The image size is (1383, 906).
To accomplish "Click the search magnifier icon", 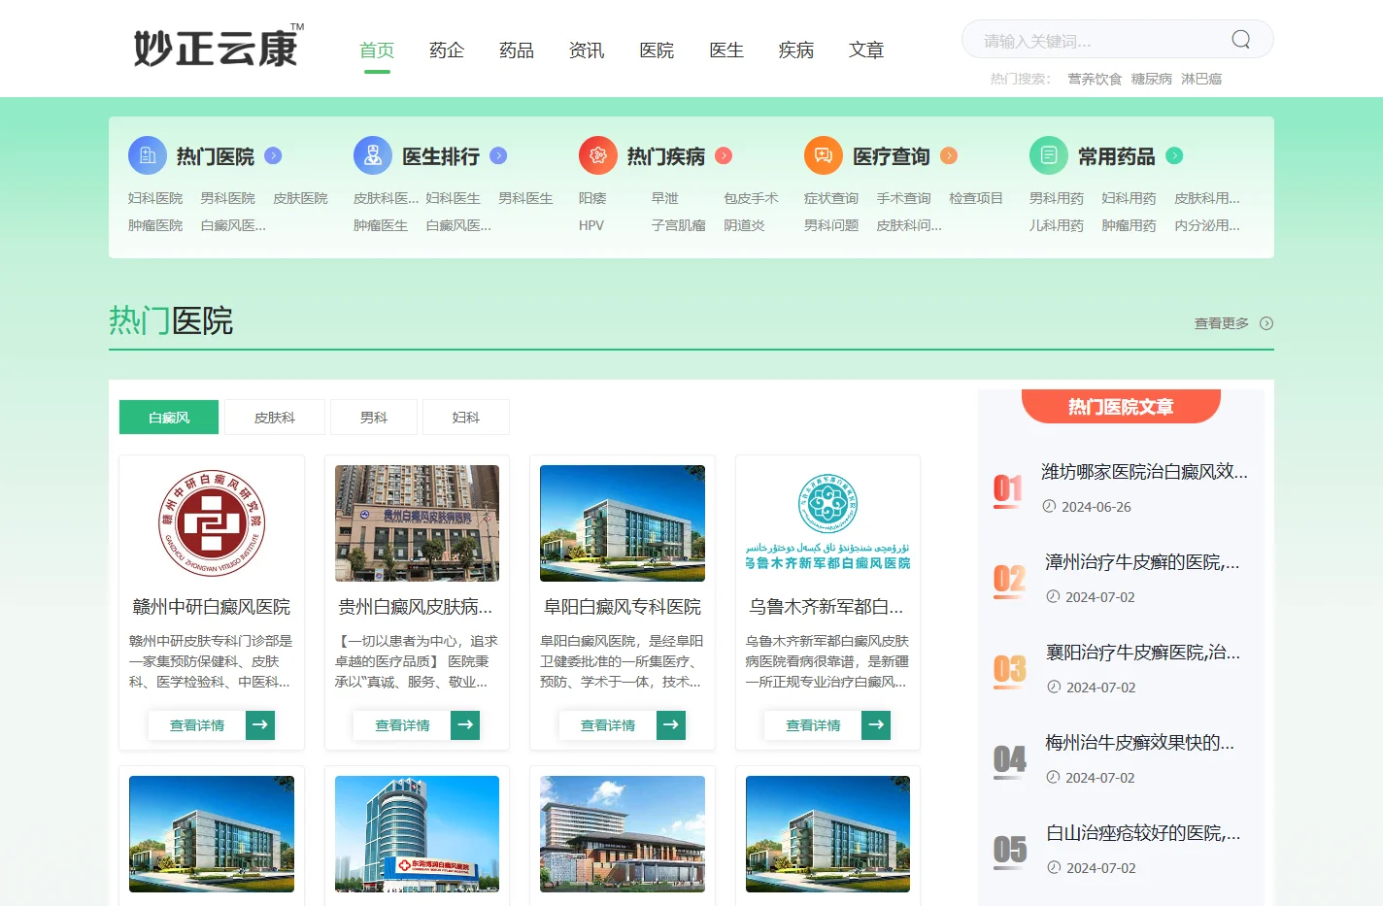I will point(1240,39).
